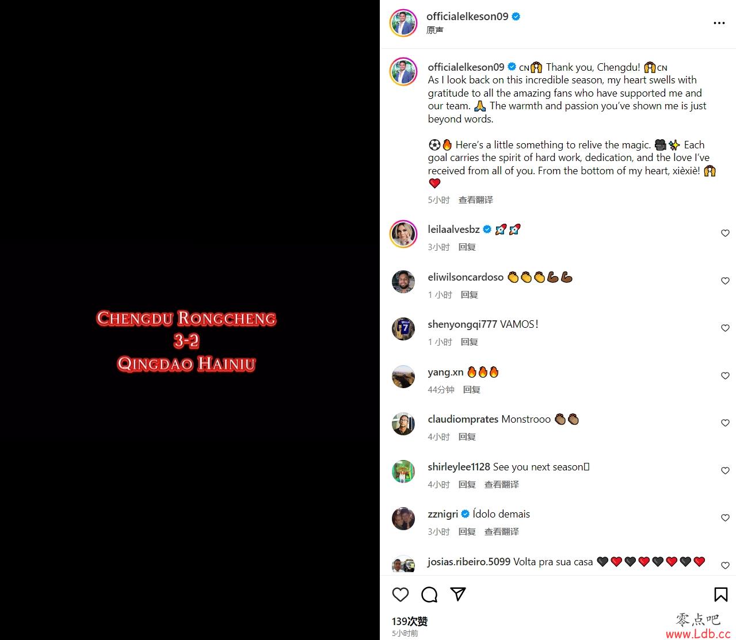
Task: Like the post with heart icon
Action: pos(401,595)
